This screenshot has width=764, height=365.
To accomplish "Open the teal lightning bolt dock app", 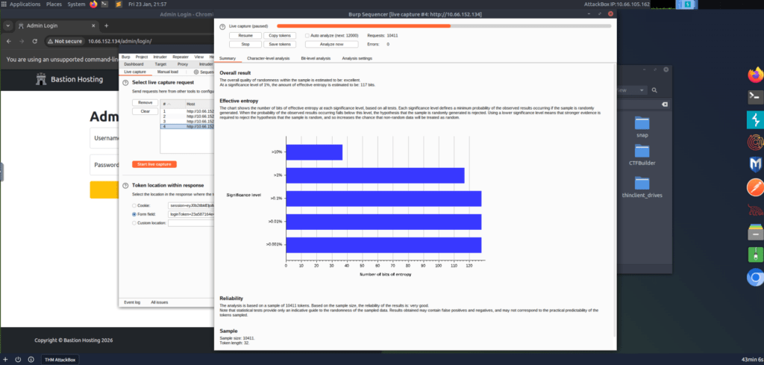I will (x=755, y=120).
